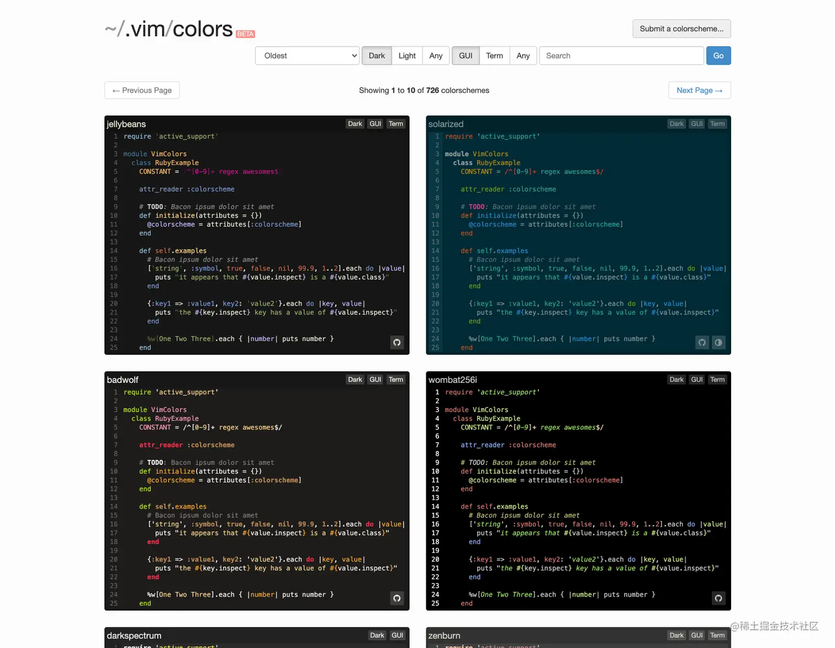Toggle light/dark contrast icon on solarized card

point(718,343)
